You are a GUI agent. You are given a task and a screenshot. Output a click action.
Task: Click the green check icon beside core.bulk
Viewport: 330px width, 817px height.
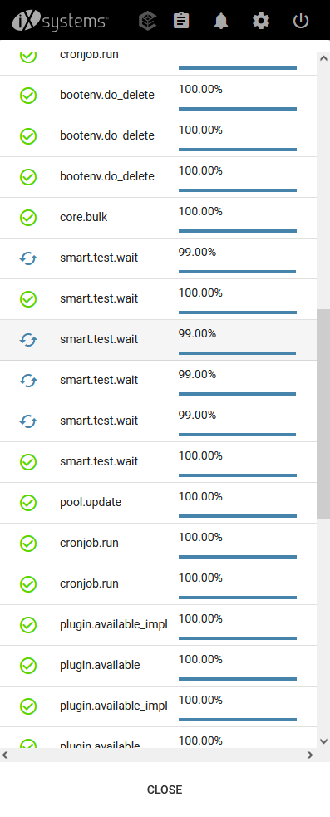(x=28, y=217)
